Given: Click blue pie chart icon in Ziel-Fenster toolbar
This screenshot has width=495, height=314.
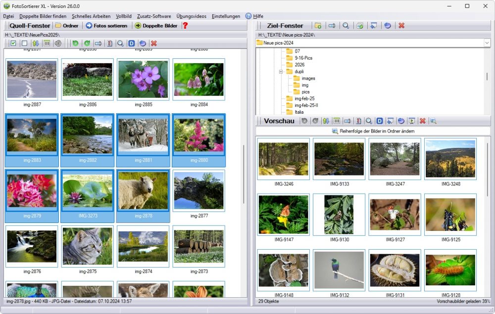Looking at the screenshot, I should pos(388,26).
